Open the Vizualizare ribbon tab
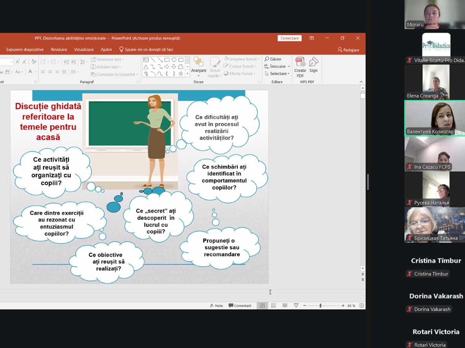This screenshot has height=348, width=465. pyautogui.click(x=84, y=50)
